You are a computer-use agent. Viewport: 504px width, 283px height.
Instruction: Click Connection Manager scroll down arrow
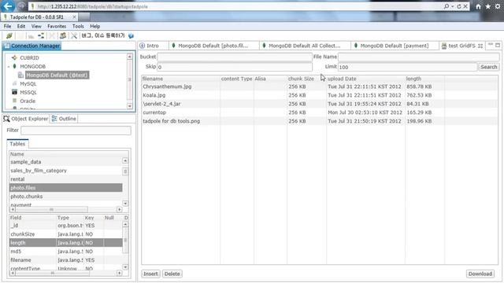[129, 106]
